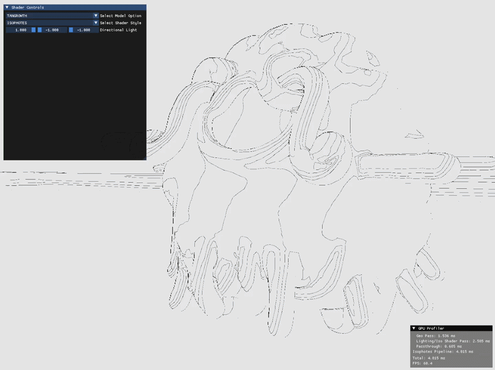Click the ISOPHOTES combo box field

tap(52, 23)
